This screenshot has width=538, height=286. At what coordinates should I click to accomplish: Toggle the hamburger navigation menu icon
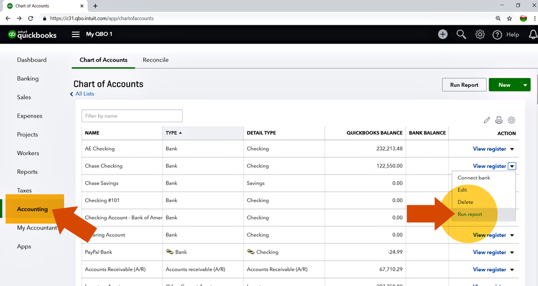click(x=76, y=34)
